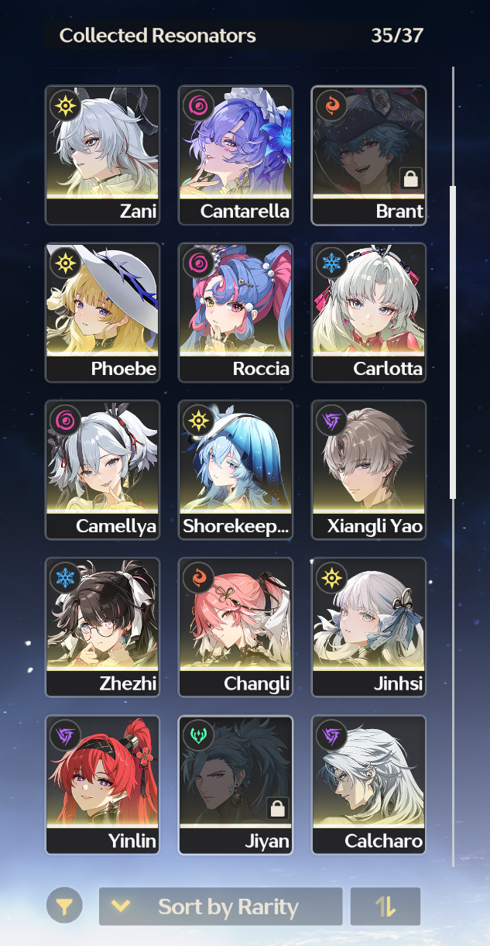The image size is (490, 946).
Task: Open the Sort by Rarity dropdown
Action: coord(221,906)
